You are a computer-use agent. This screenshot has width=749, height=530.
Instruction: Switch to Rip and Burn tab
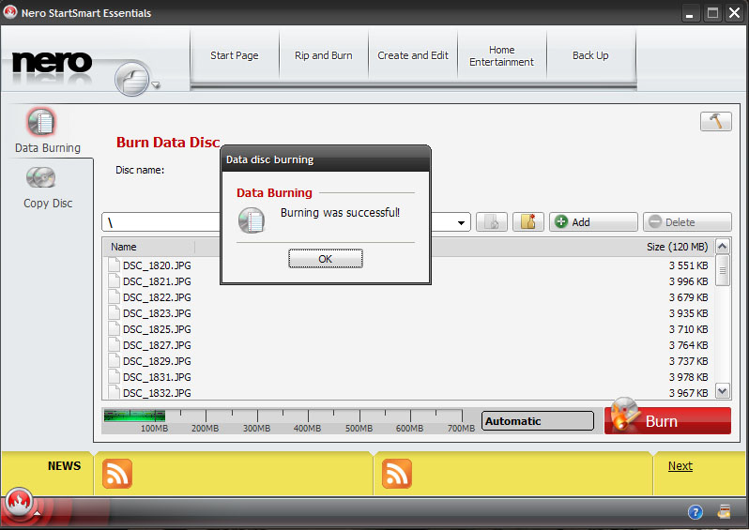(x=324, y=55)
